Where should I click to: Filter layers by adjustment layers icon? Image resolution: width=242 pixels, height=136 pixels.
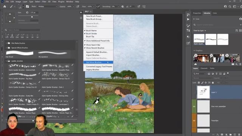coord(213,74)
